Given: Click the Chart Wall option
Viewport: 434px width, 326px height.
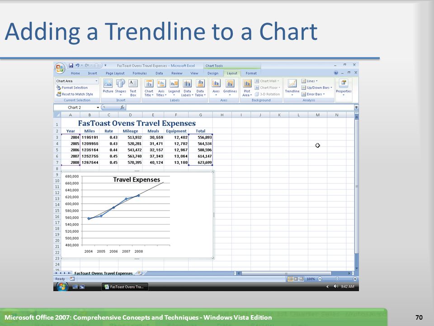Looking at the screenshot, I should pyautogui.click(x=267, y=81).
